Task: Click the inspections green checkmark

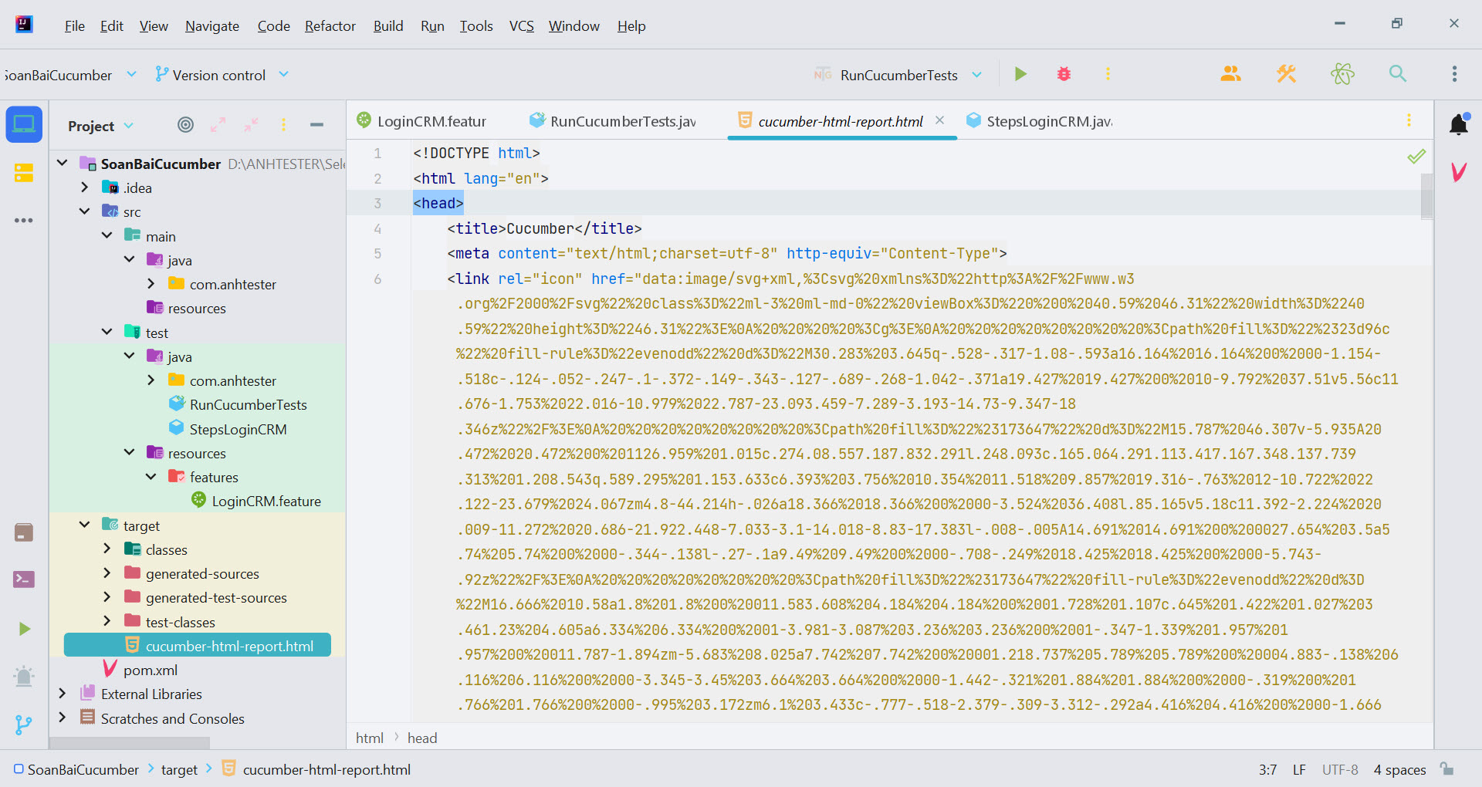Action: pyautogui.click(x=1416, y=157)
